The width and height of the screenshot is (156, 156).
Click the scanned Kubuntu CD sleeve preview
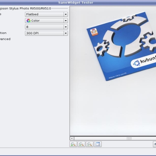point(122,46)
